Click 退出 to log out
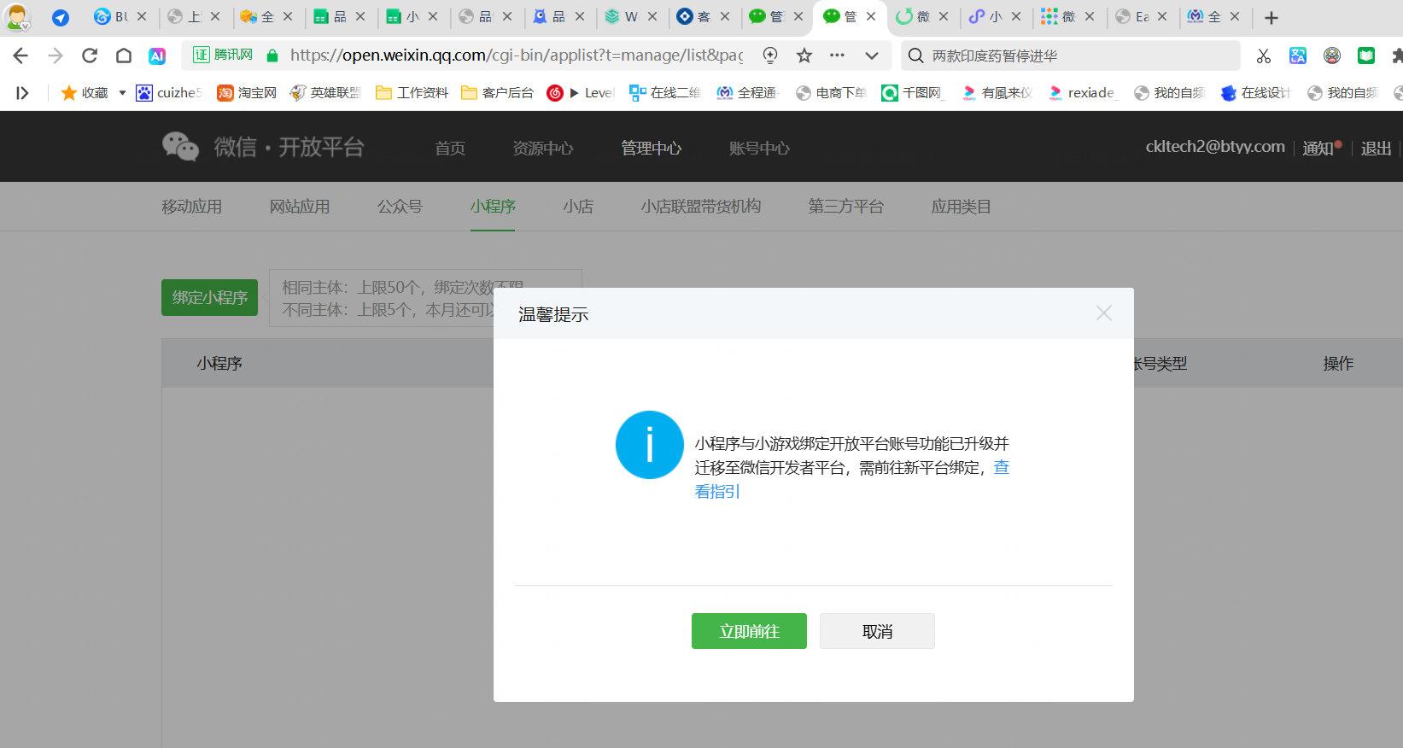 (x=1376, y=148)
